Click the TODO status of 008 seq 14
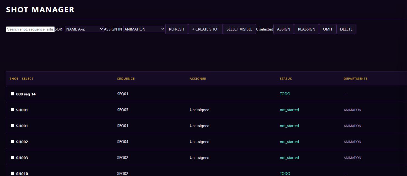 click(285, 94)
